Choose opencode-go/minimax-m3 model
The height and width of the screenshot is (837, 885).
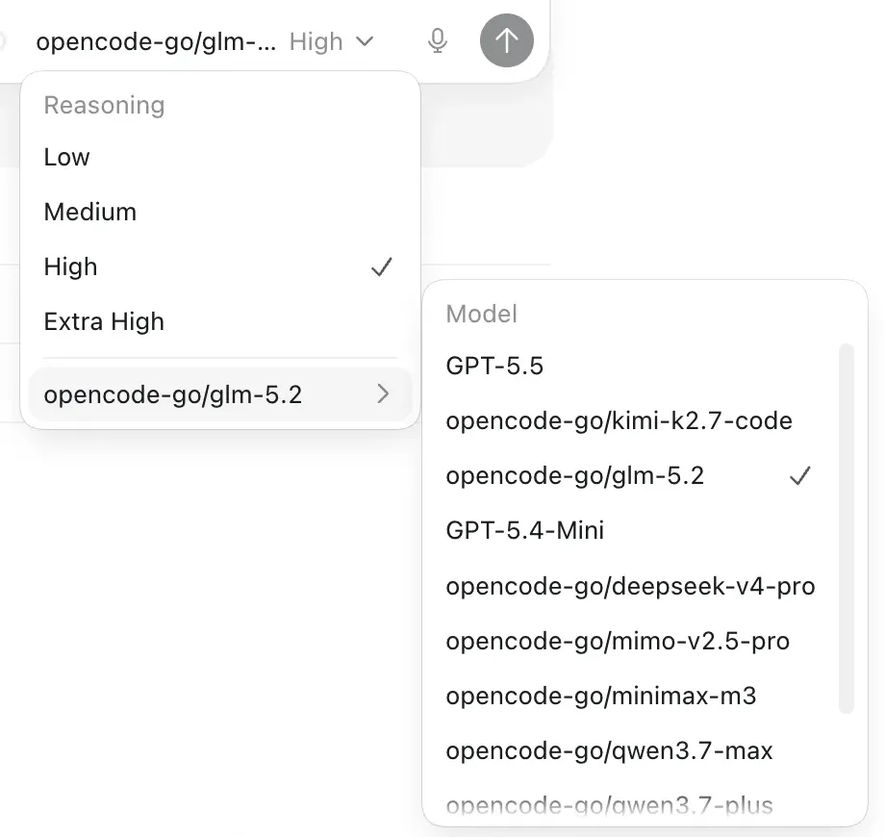(x=632, y=696)
